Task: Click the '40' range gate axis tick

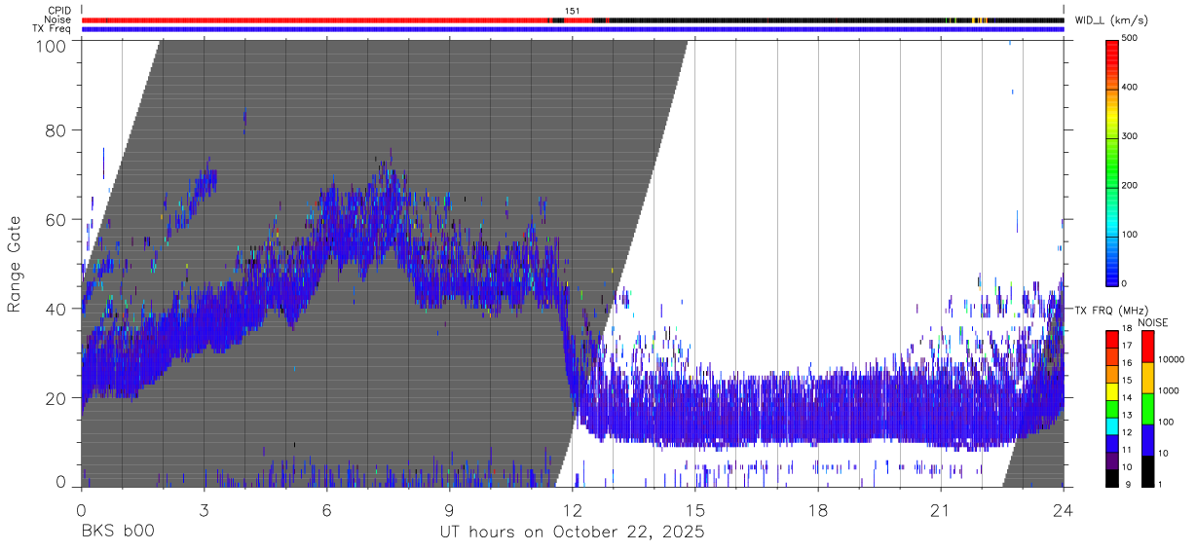Action: [x=57, y=309]
